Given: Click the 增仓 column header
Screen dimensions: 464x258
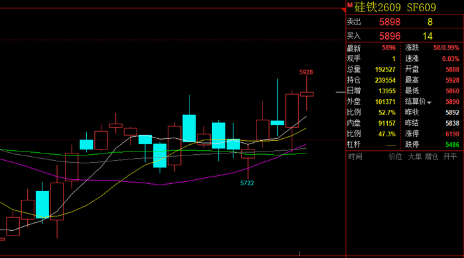Looking at the screenshot, I should point(432,157).
